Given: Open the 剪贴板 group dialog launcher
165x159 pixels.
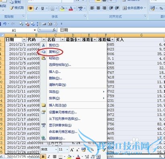Looking at the screenshot, I should click(24, 16).
